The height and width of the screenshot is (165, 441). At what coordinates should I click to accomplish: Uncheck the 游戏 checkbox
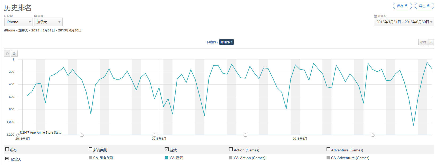pyautogui.click(x=167, y=149)
